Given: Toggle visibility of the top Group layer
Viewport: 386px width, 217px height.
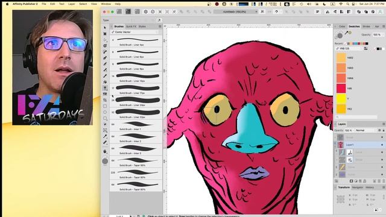Looking at the screenshot, I should (382, 137).
